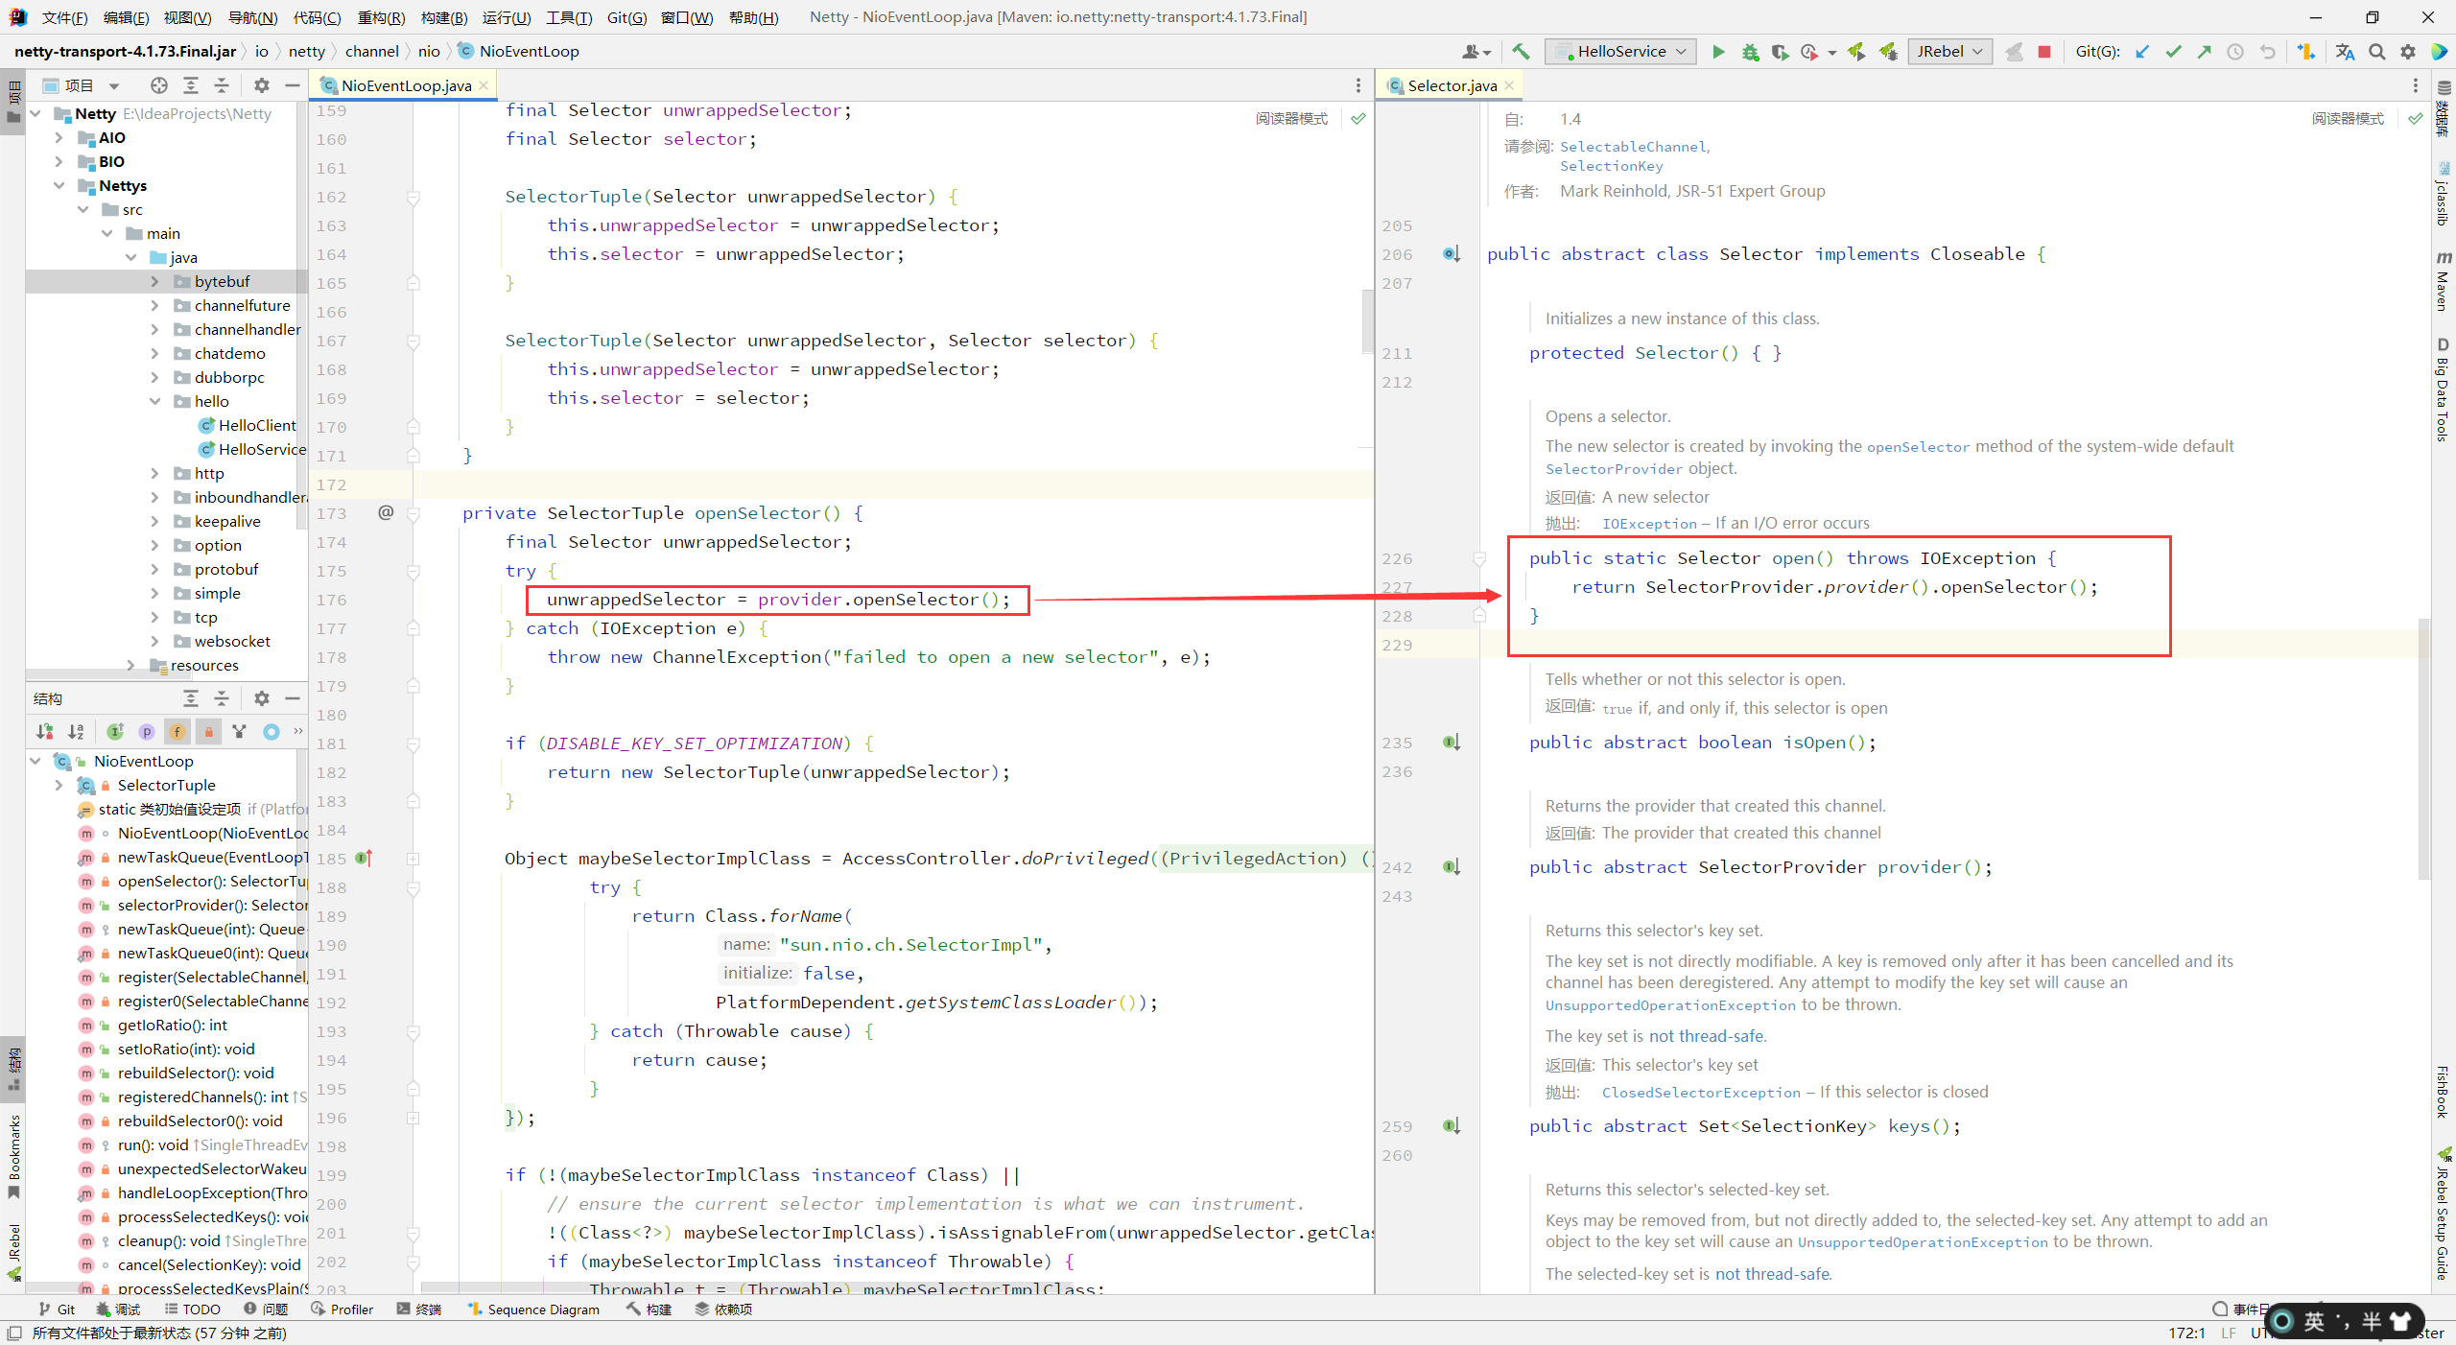
Task: Select opened file target icon in project panel
Action: 159,85
